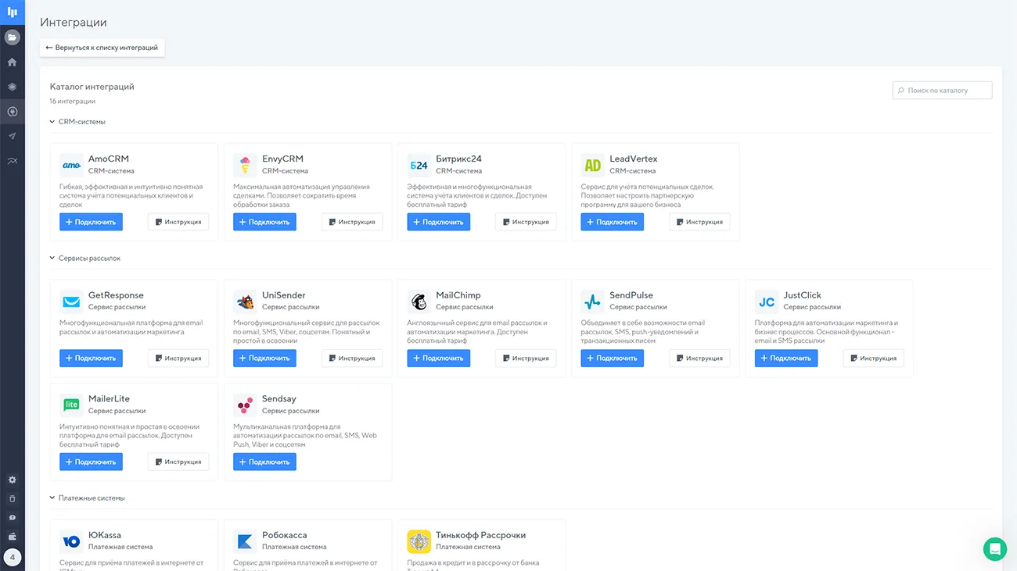Screen dimensions: 1017x571
Task: Open the green chat support widget
Action: tap(994, 548)
